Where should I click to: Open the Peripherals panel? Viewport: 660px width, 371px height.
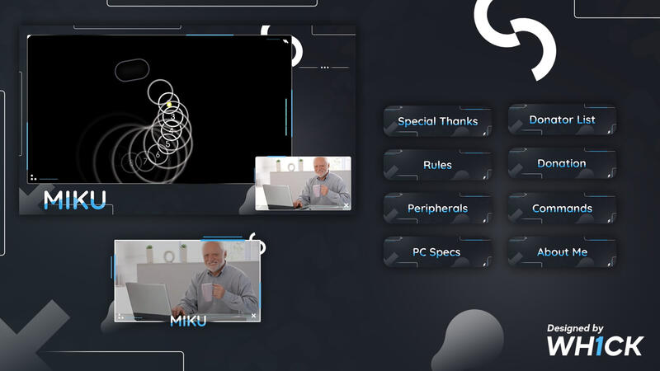437,209
